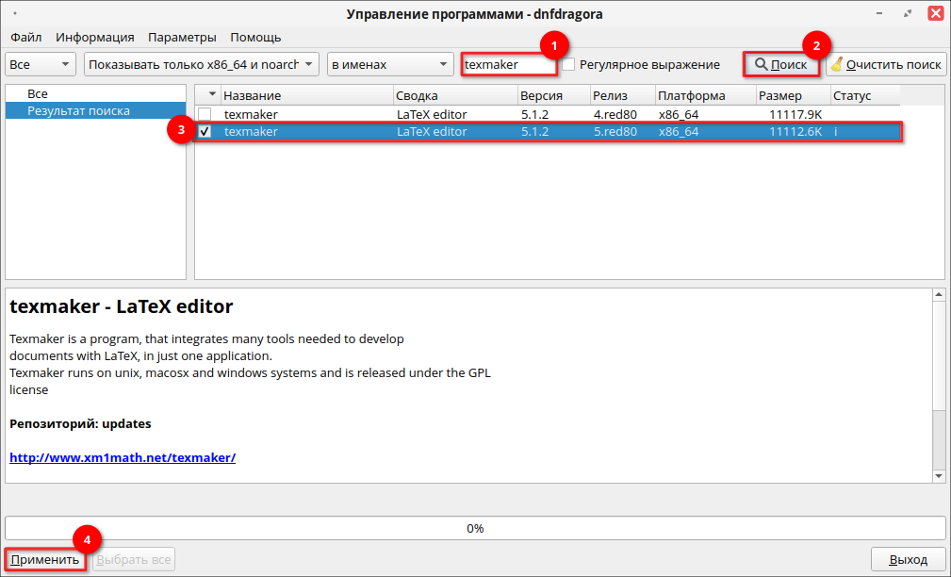Click the size value 11112.6K
The image size is (951, 577).
click(795, 131)
